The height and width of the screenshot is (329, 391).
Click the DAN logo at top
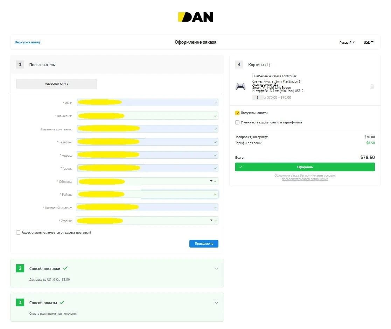tap(195, 17)
